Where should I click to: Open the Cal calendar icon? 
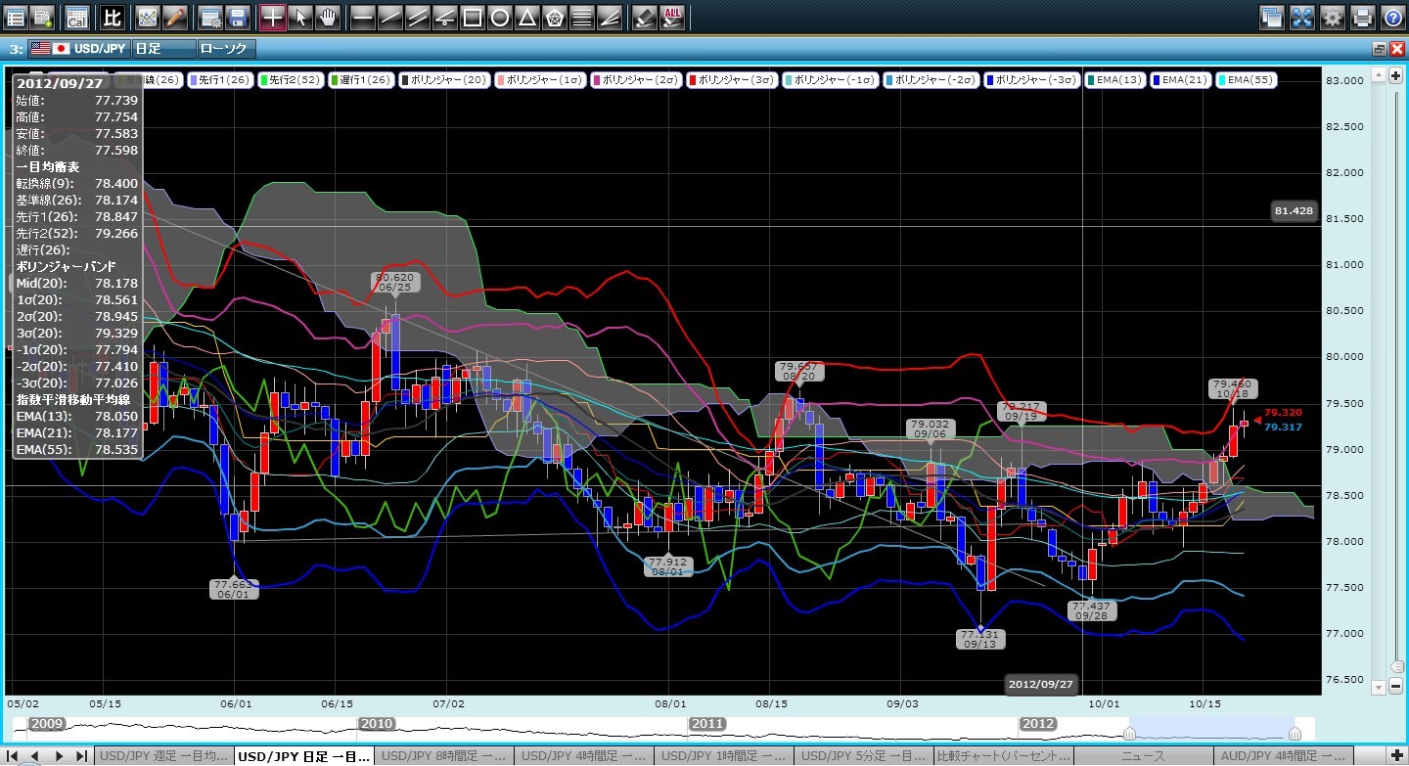coord(76,17)
